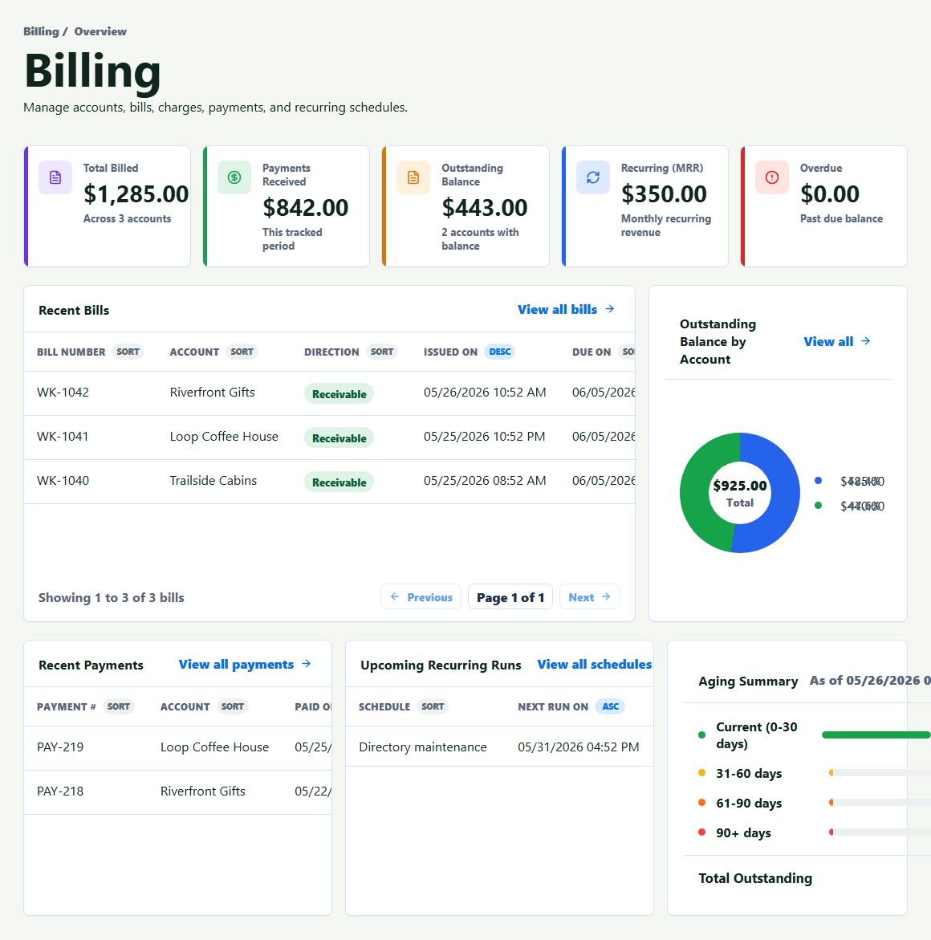Open View all payments link
The image size is (931, 940).
(x=245, y=664)
